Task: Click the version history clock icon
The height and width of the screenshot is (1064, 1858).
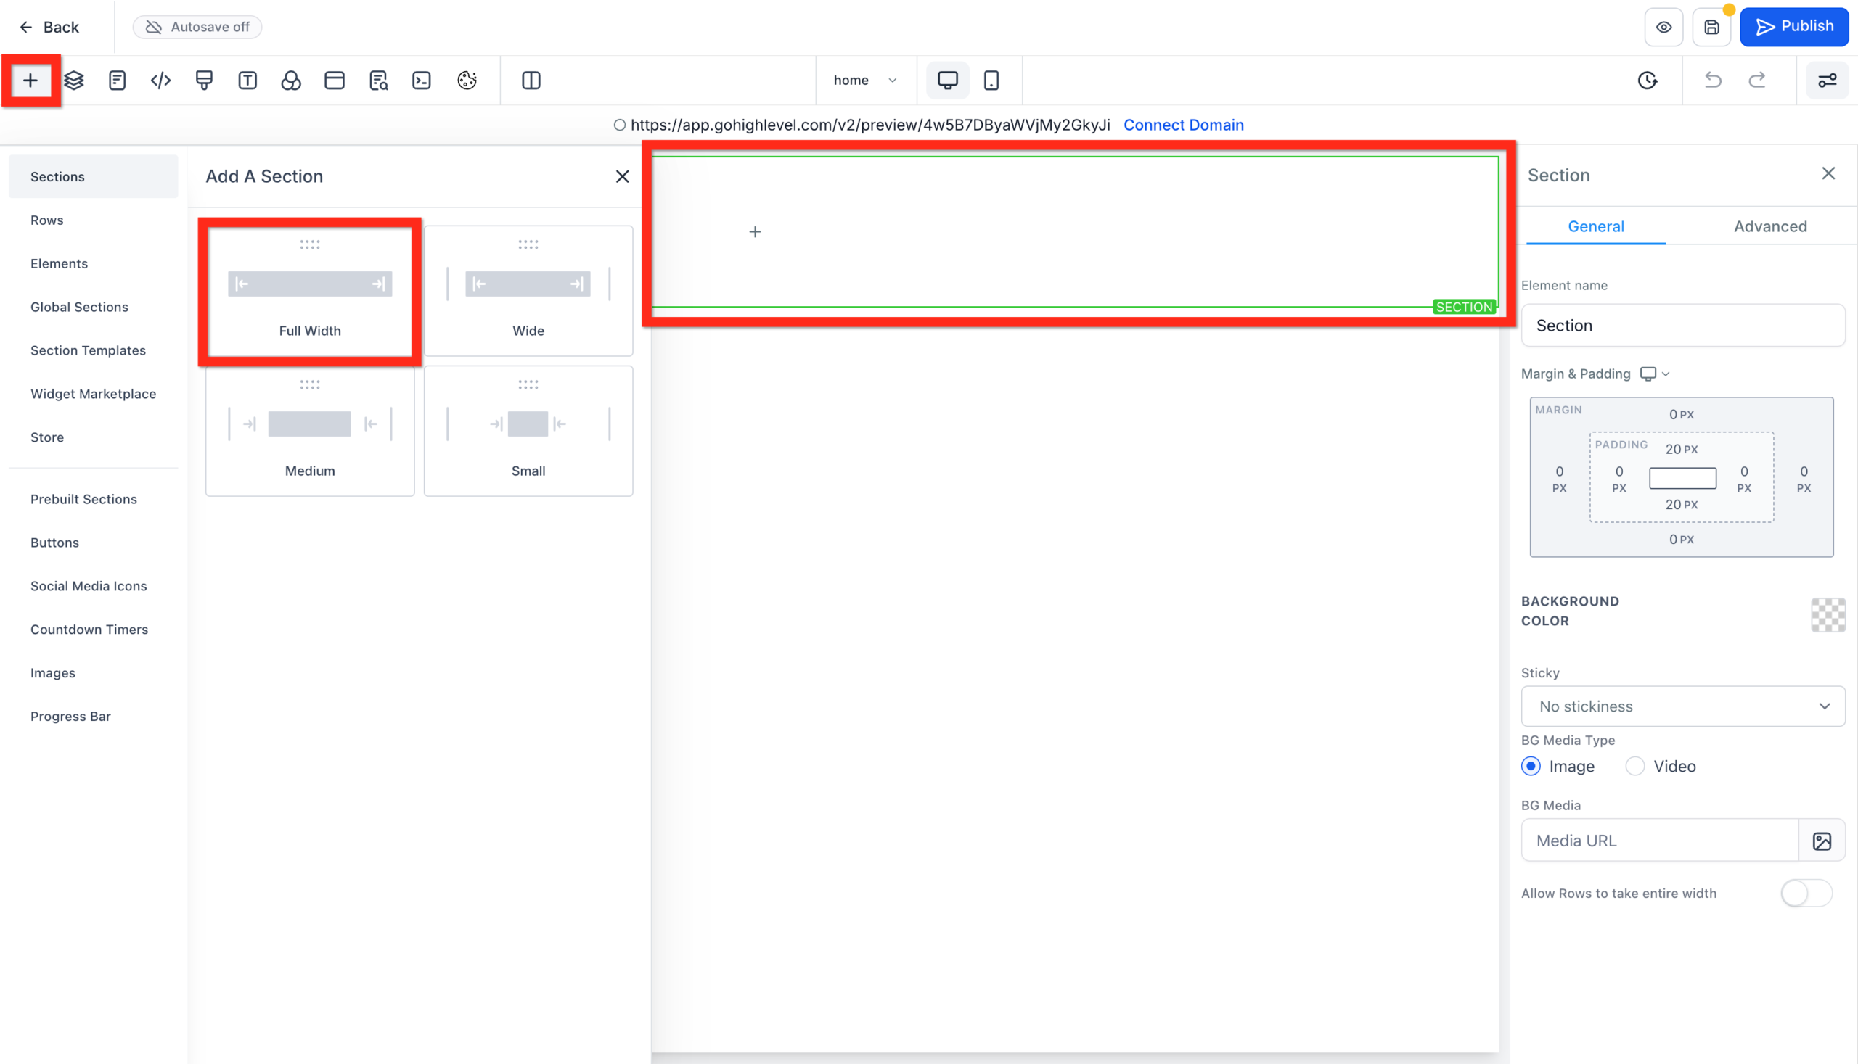Action: 1648,81
